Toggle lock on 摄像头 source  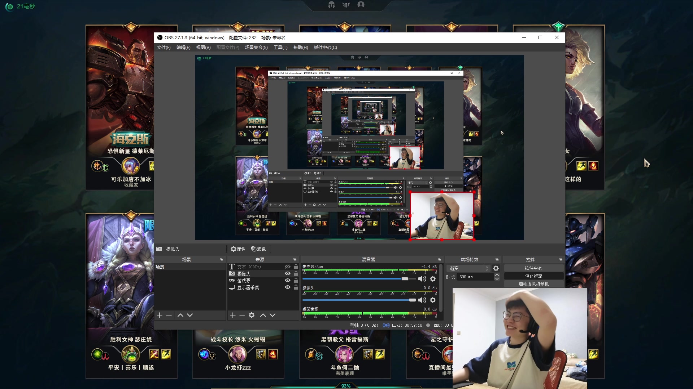tap(296, 274)
